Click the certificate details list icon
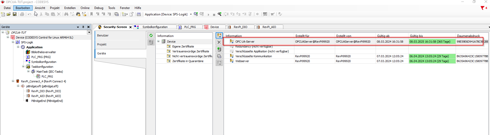The width and height of the screenshot is (490, 135). pos(219,56)
